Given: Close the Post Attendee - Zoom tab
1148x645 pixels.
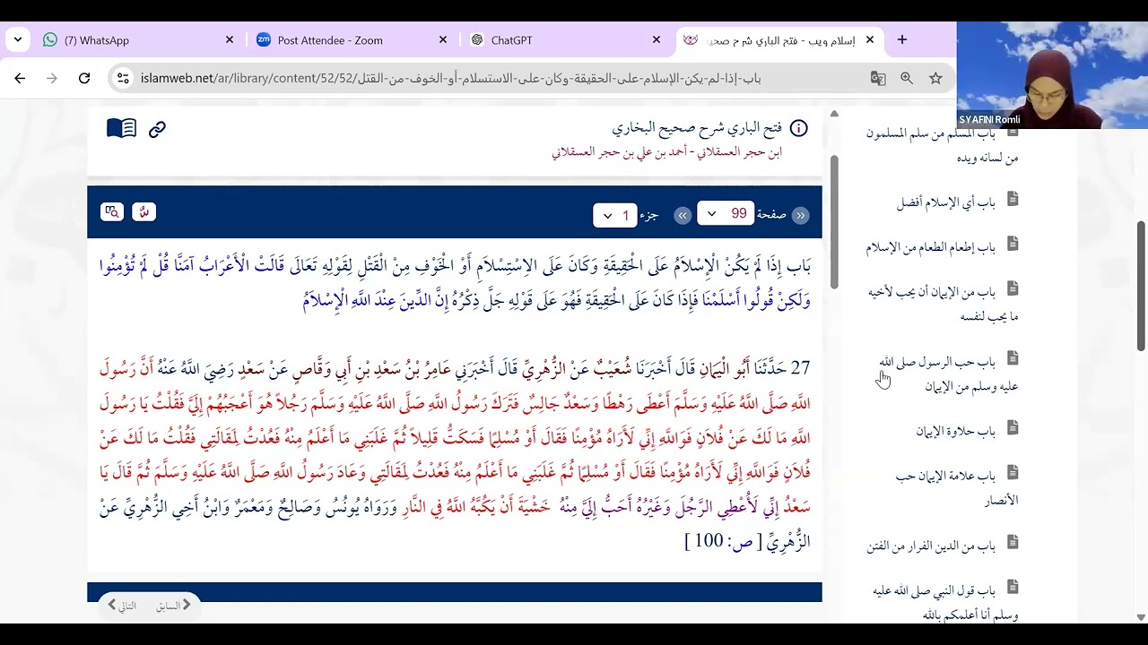Looking at the screenshot, I should tap(443, 40).
